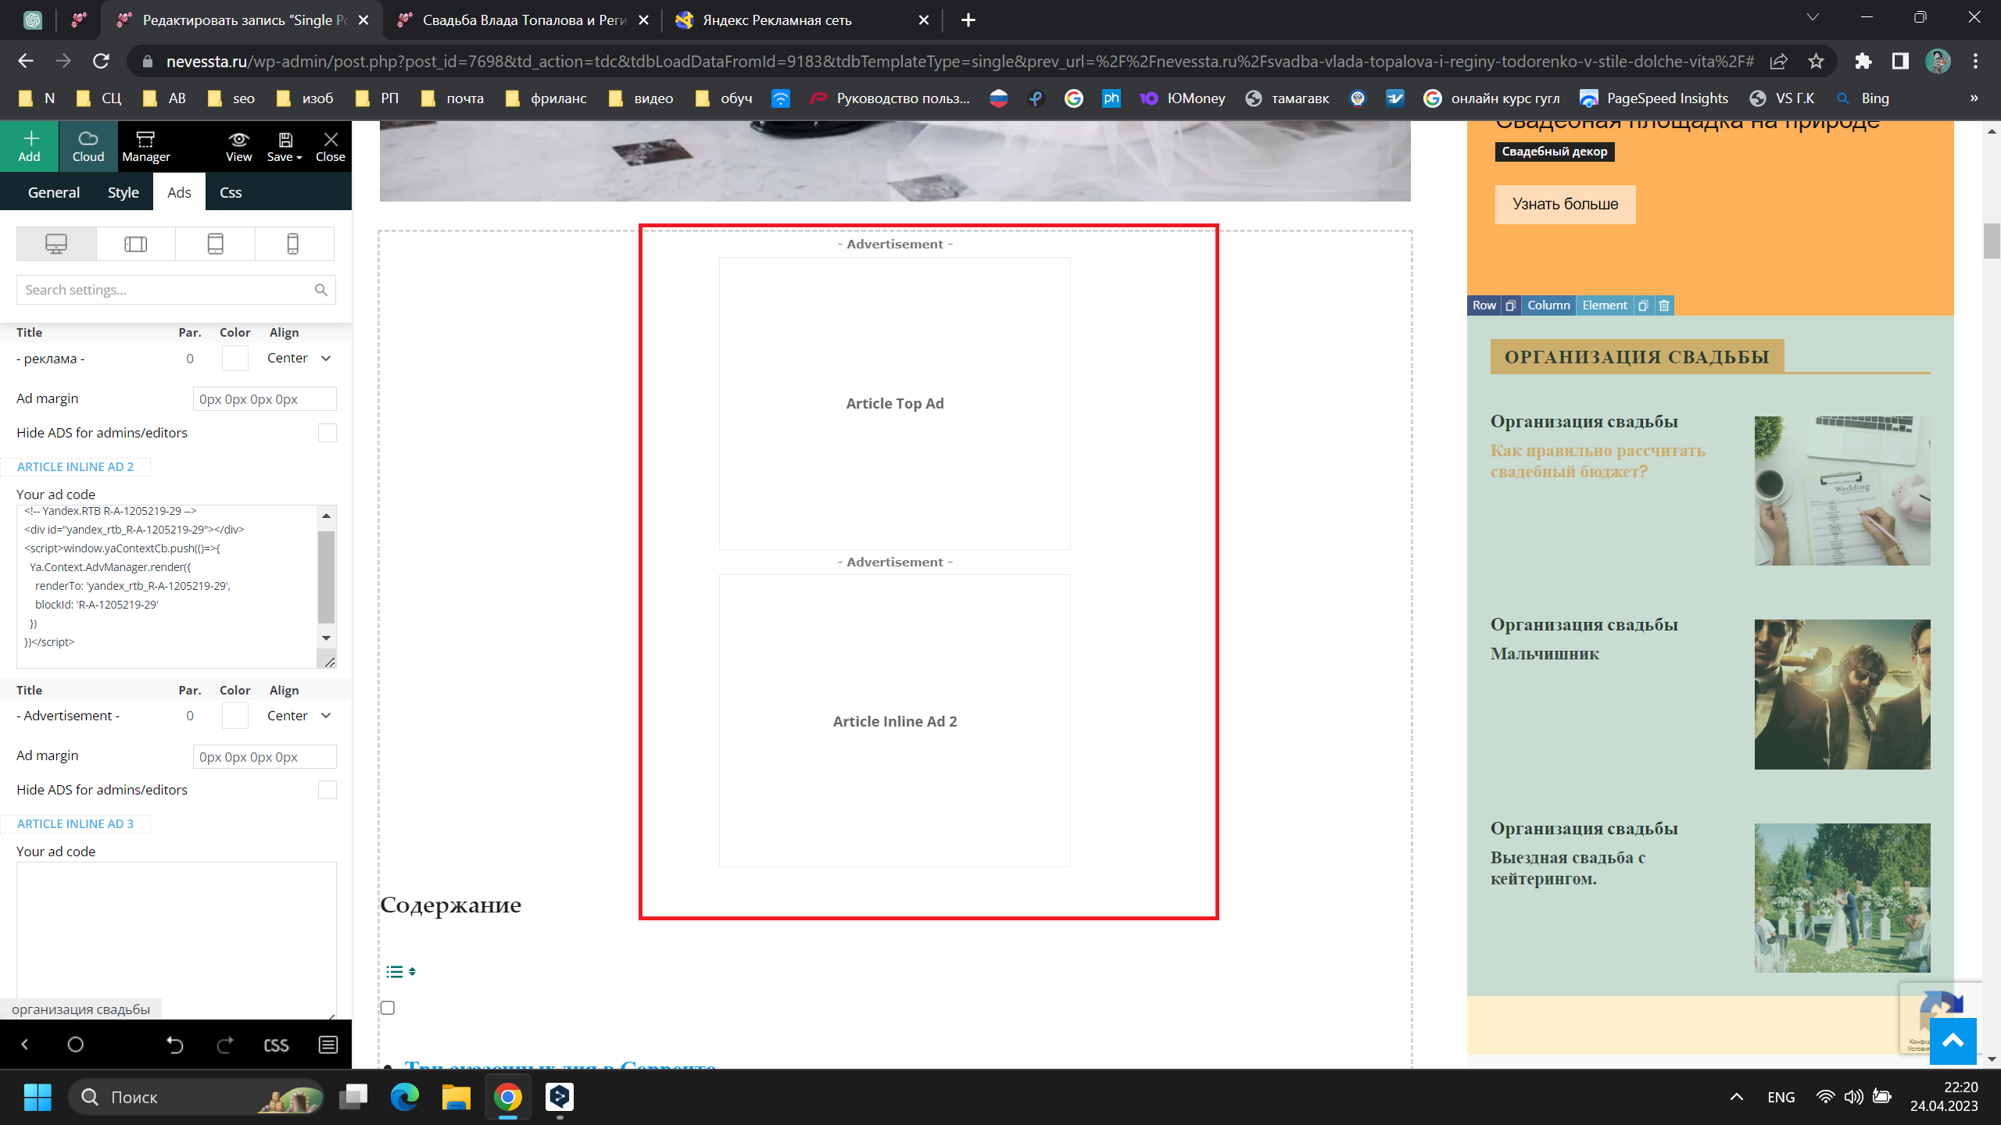Switch to the General tab

[x=54, y=192]
